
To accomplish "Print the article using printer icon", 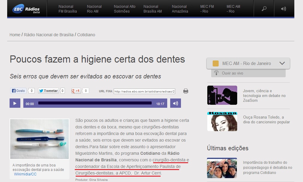I will point(186,91).
